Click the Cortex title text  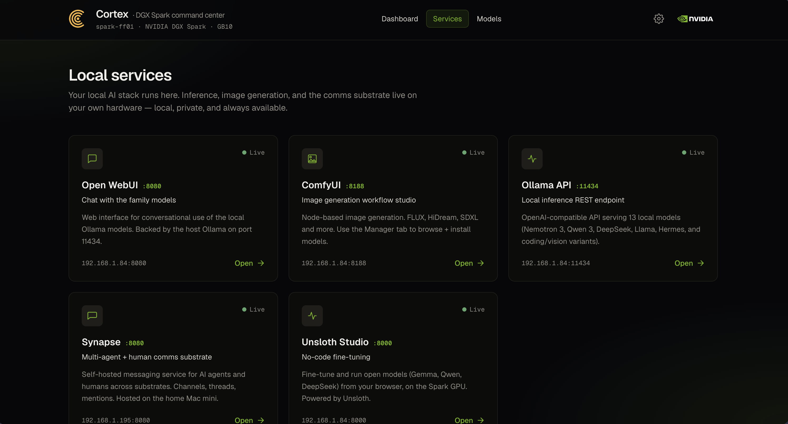[x=112, y=14]
